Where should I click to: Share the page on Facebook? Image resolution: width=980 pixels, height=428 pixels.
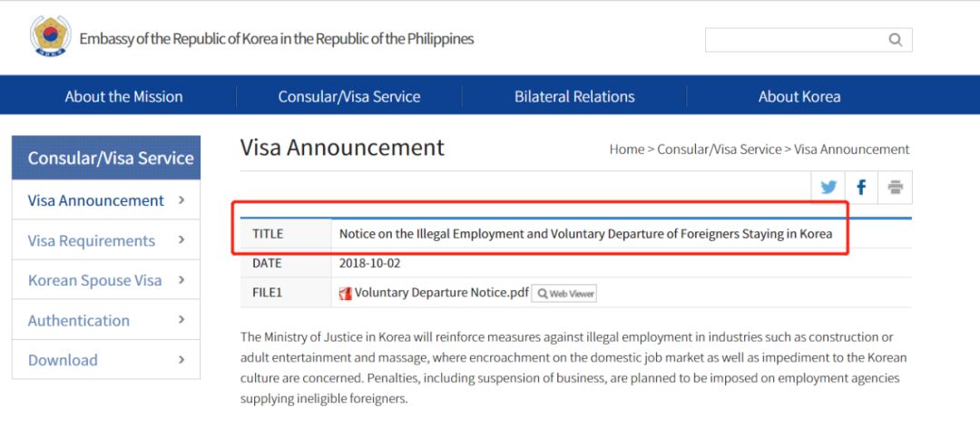[x=861, y=188]
